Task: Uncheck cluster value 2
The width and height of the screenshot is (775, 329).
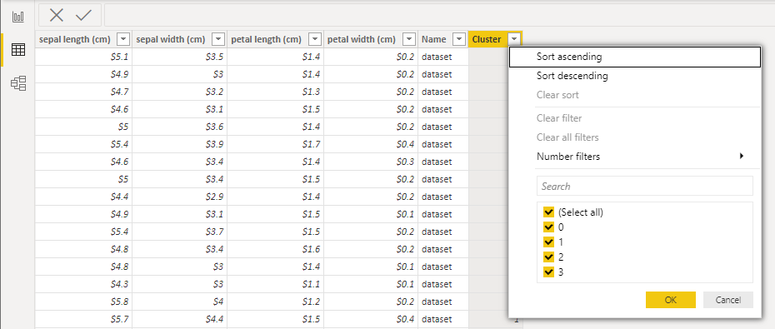Action: pos(548,257)
